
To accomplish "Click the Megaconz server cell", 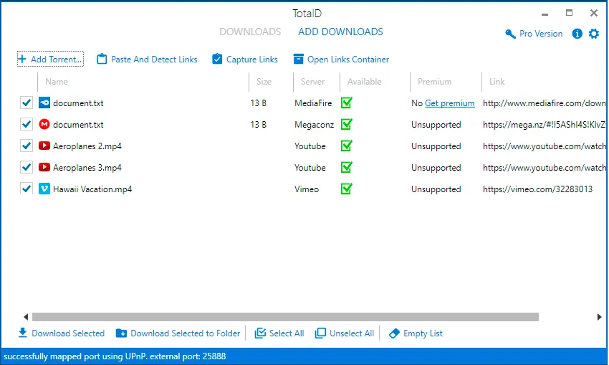I will [315, 125].
